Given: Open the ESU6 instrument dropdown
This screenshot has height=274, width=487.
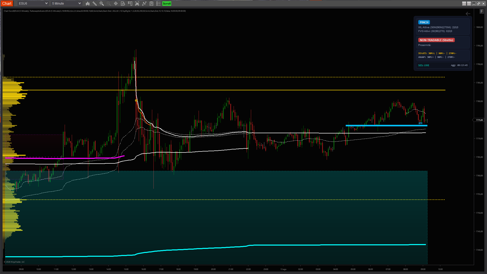Looking at the screenshot, I should click(x=33, y=4).
